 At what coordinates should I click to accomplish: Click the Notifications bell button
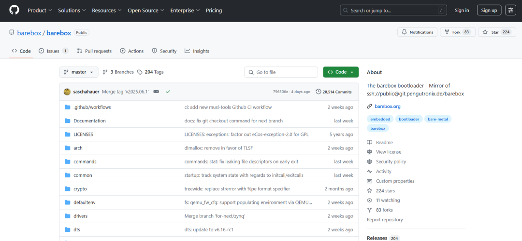417,32
